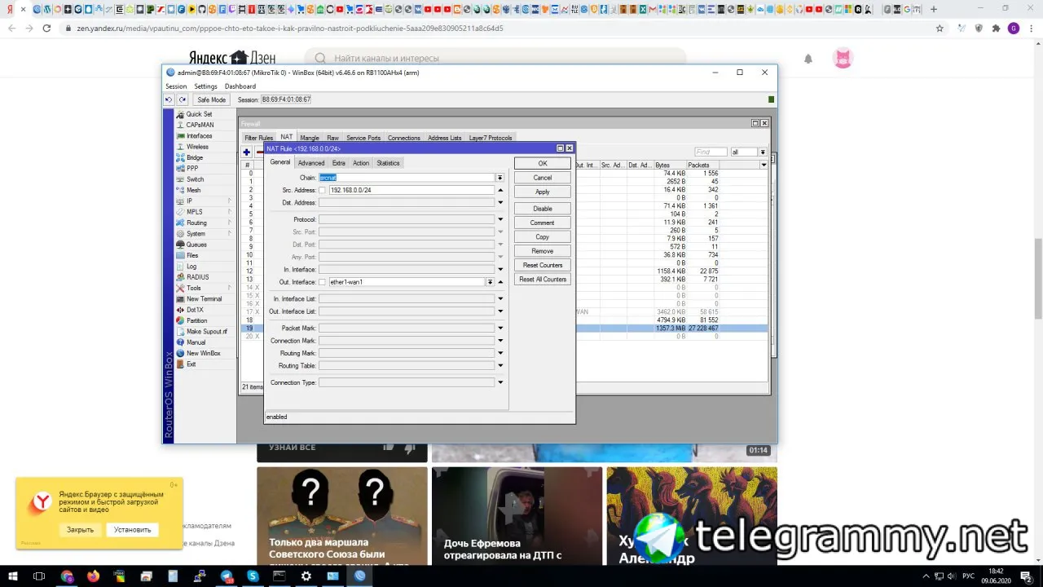Viewport: 1043px width, 587px height.
Task: Click Cancel in NAT Rule dialog
Action: [543, 178]
